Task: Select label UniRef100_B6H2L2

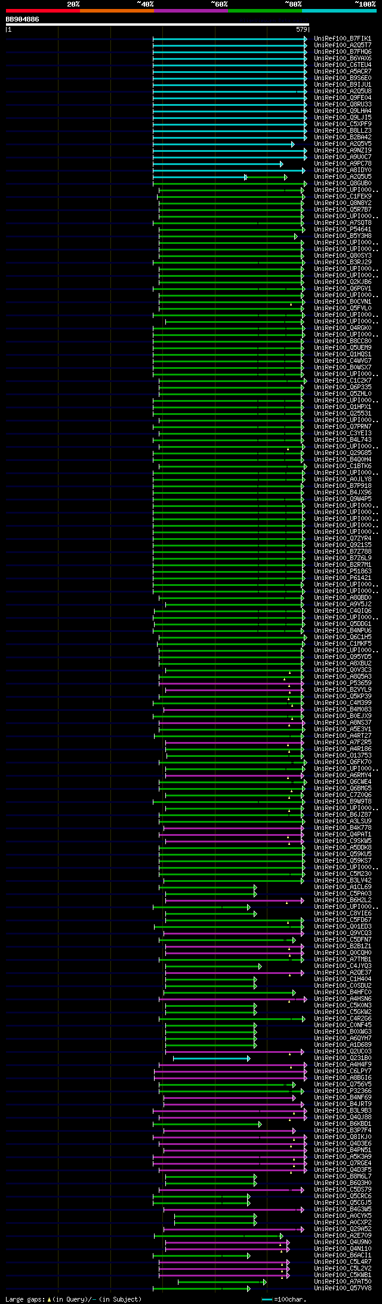Action: 343,900
